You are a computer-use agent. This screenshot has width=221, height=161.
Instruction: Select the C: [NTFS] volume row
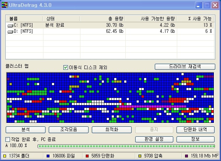(x=110, y=25)
